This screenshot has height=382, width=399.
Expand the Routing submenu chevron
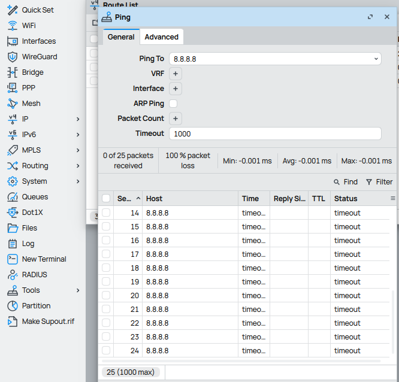78,166
